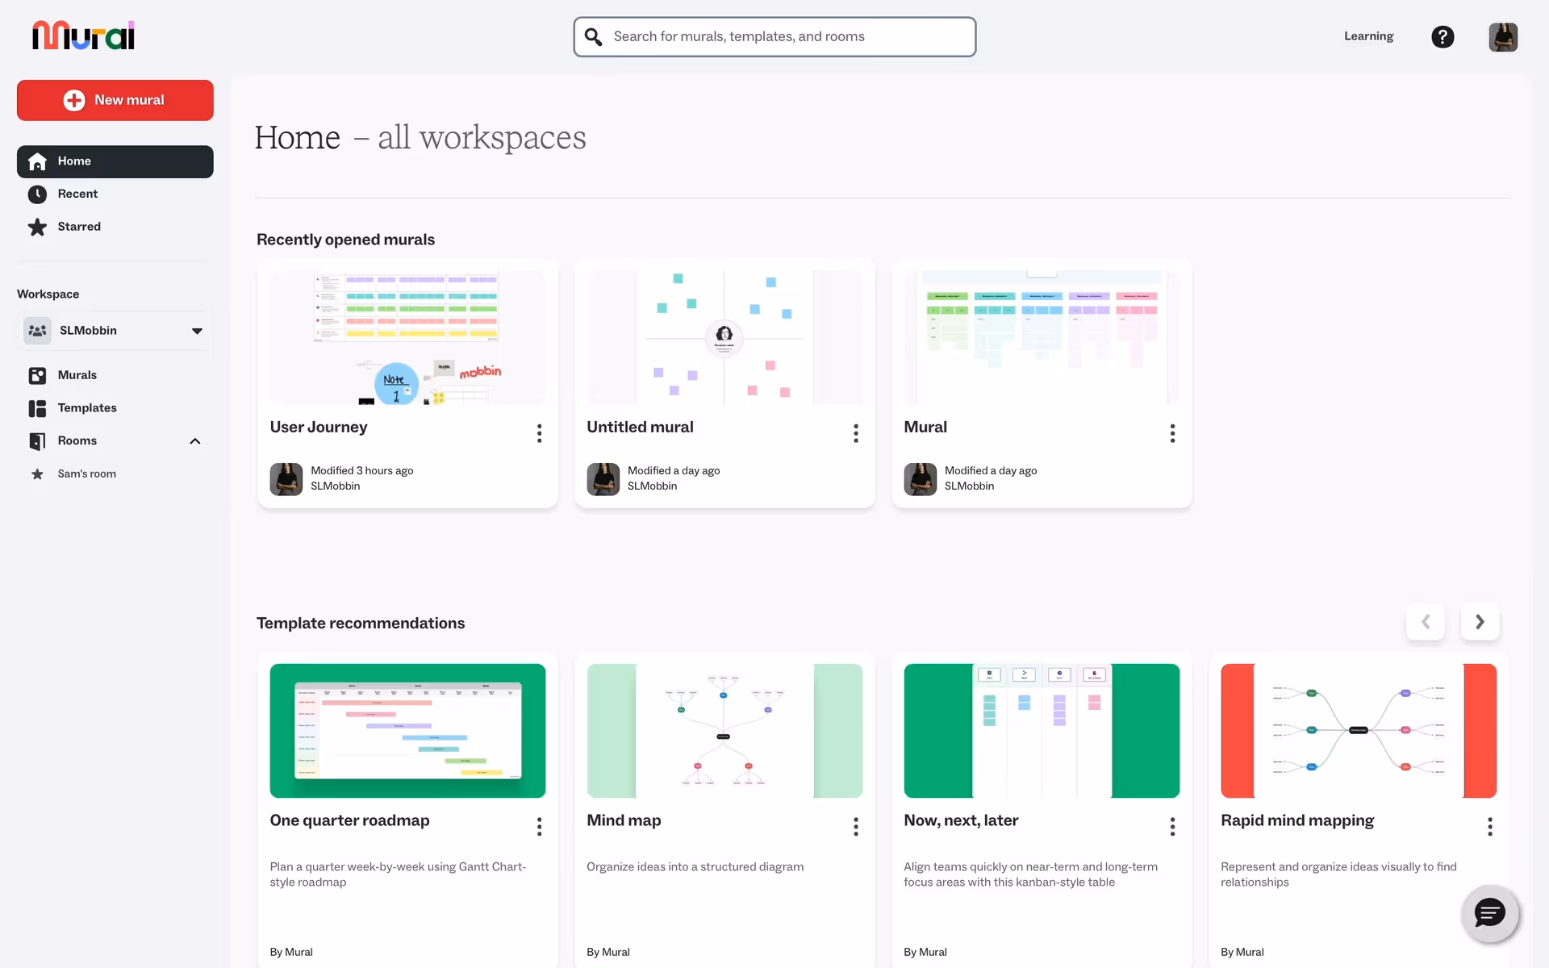The height and width of the screenshot is (968, 1549).
Task: Open the Learning link
Action: tap(1368, 36)
